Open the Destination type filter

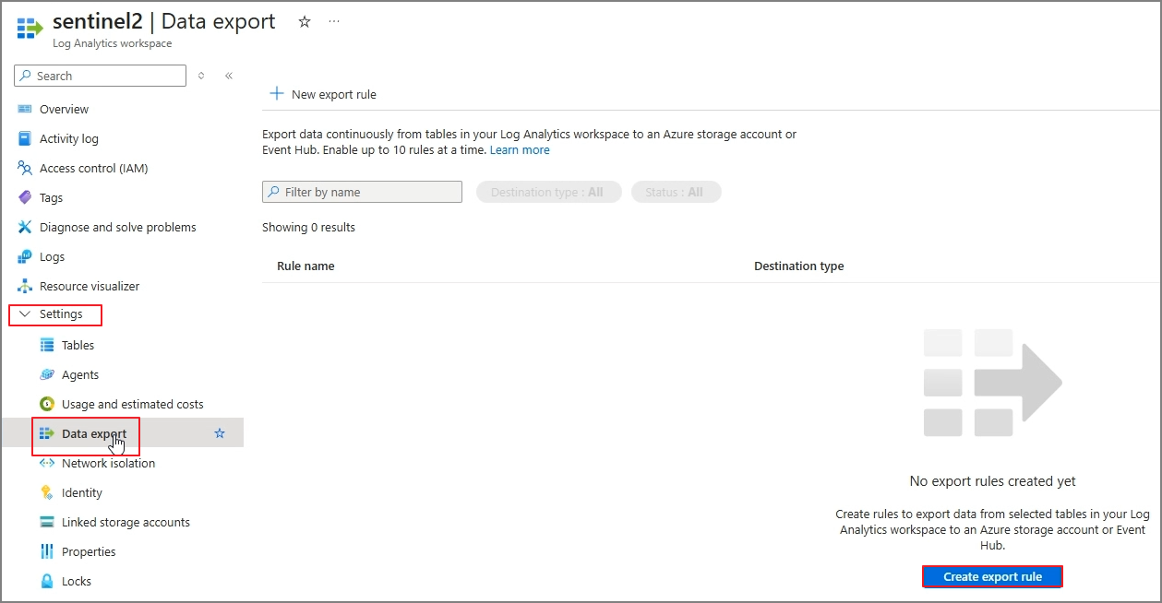click(x=548, y=192)
